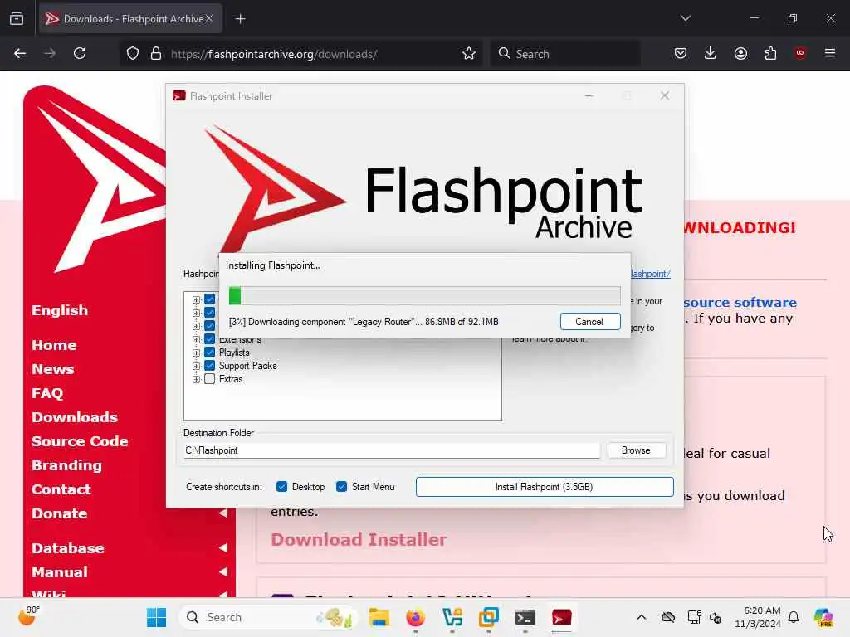
Task: Open News in the site sidebar
Action: tap(53, 369)
